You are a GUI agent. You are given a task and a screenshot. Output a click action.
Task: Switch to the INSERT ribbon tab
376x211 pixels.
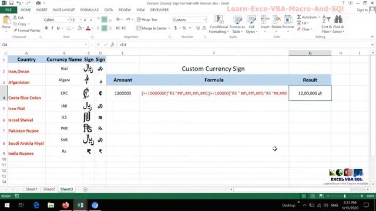point(42,10)
